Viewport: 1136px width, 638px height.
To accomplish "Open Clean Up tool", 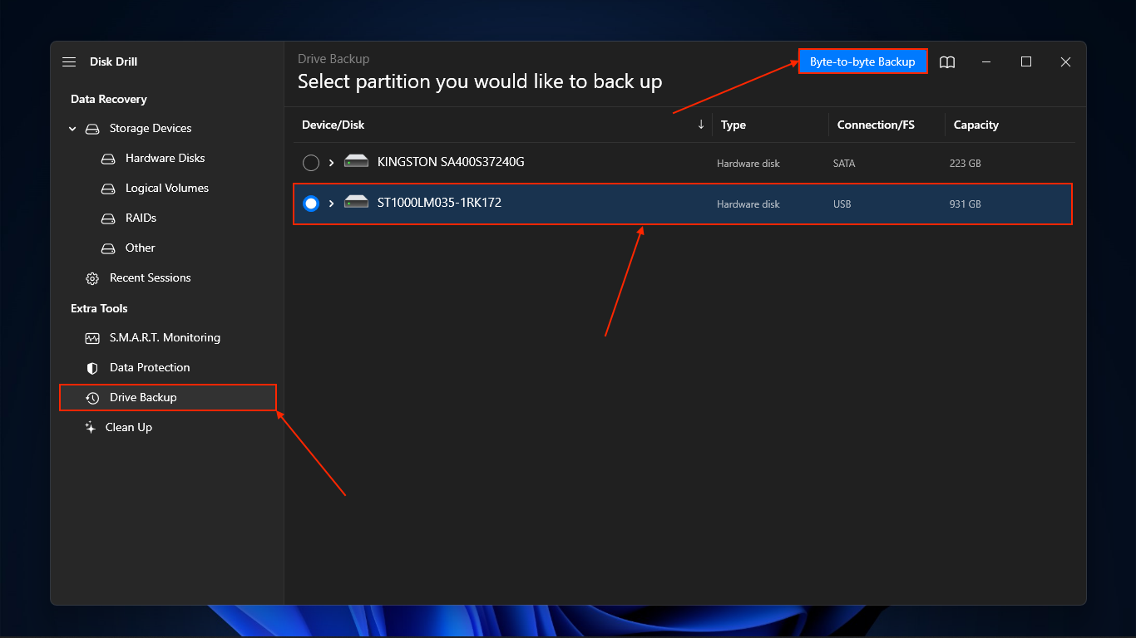I will pos(129,427).
